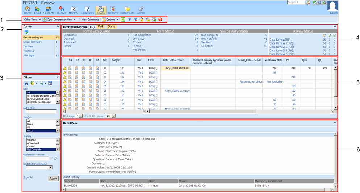360x193 pixels.
Task: Open the Updated since review dropdown
Action: point(50,168)
